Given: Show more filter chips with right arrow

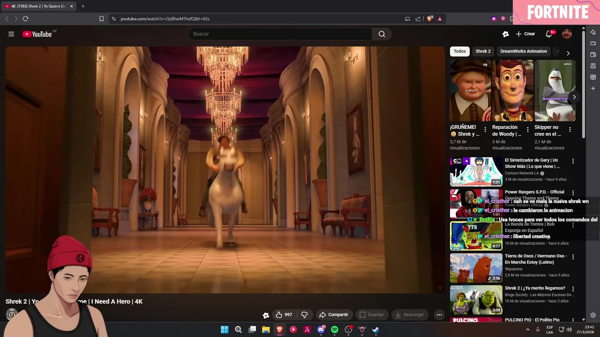Looking at the screenshot, I should tap(568, 53).
